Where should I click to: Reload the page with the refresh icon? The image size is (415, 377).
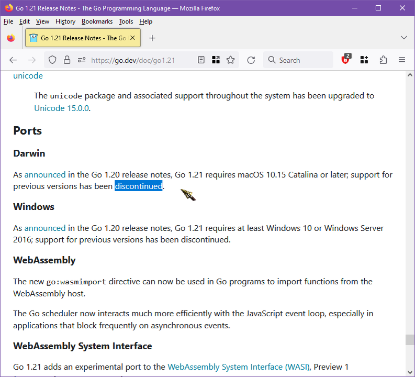click(251, 60)
